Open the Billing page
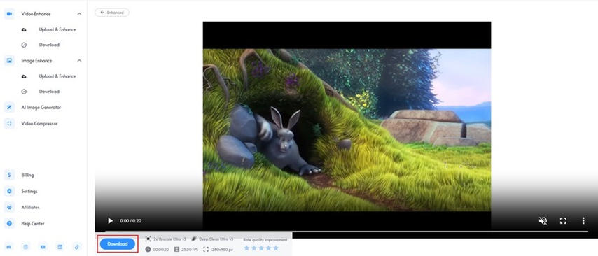 click(x=27, y=176)
